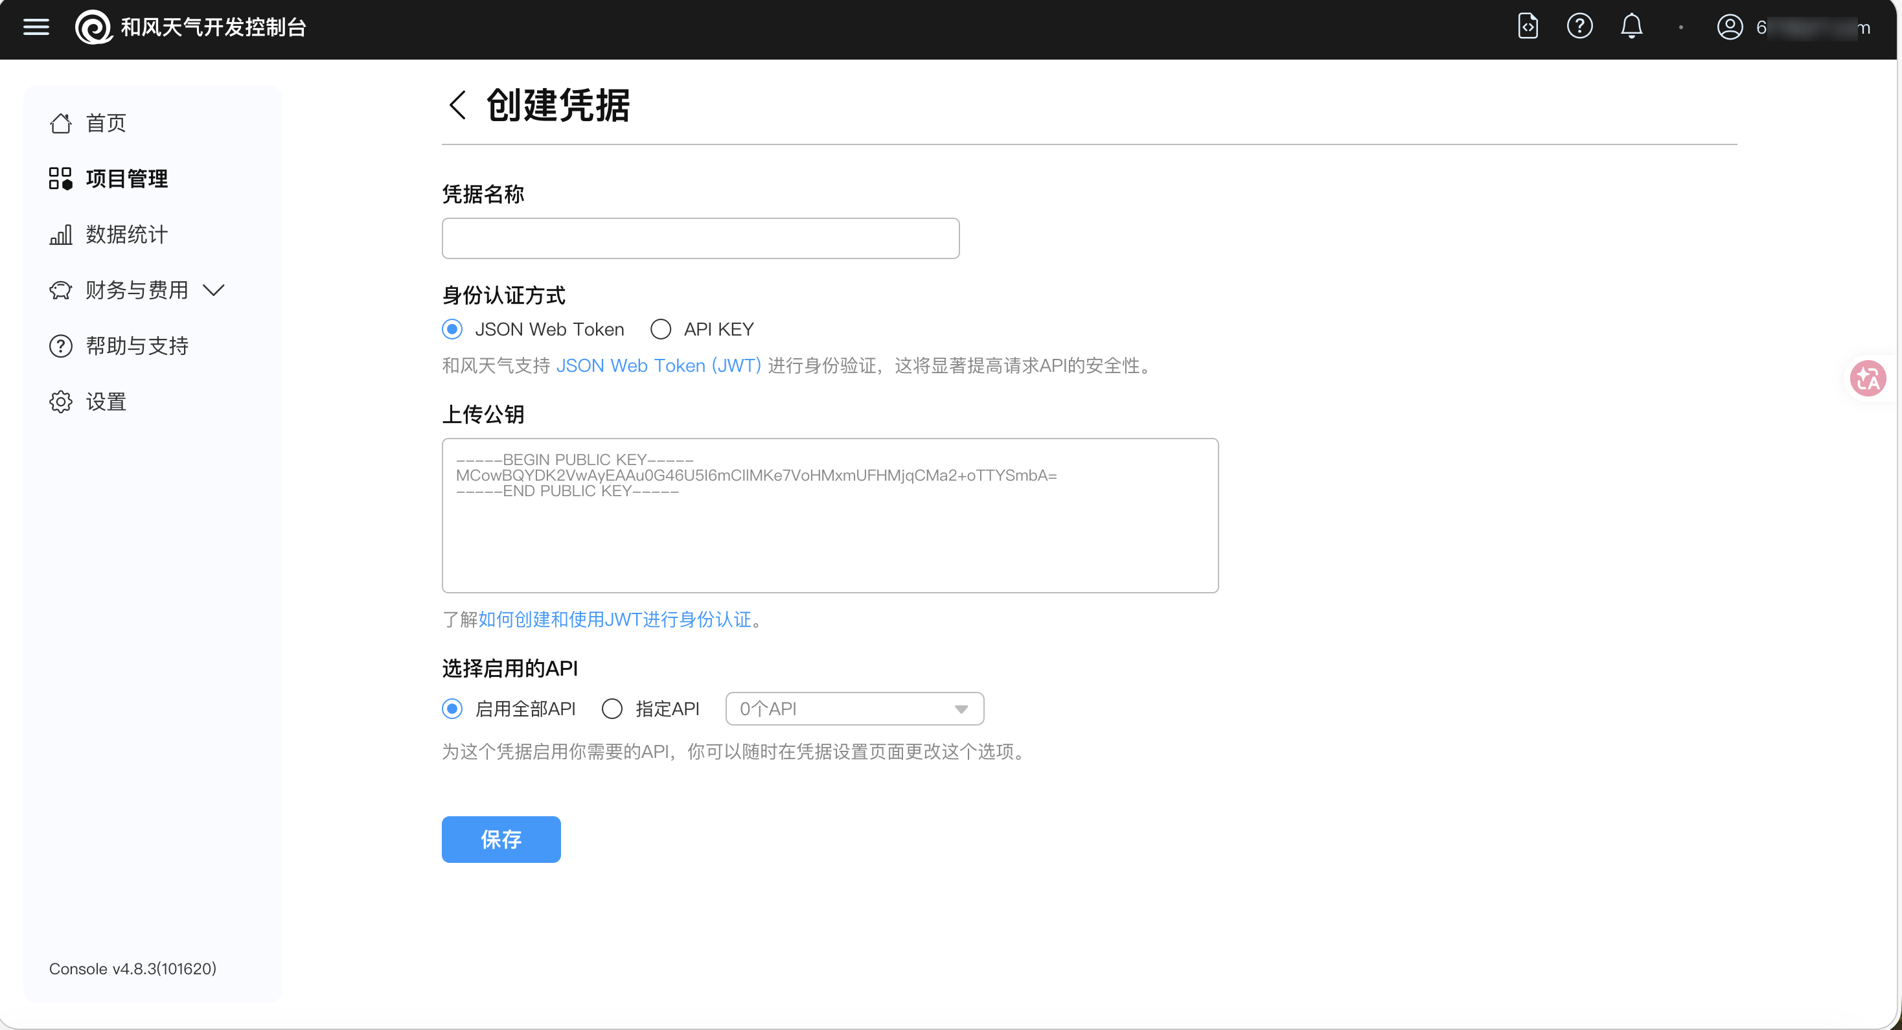Click the Console v4.8.3(101620) version text
The image size is (1902, 1030).
(x=133, y=968)
